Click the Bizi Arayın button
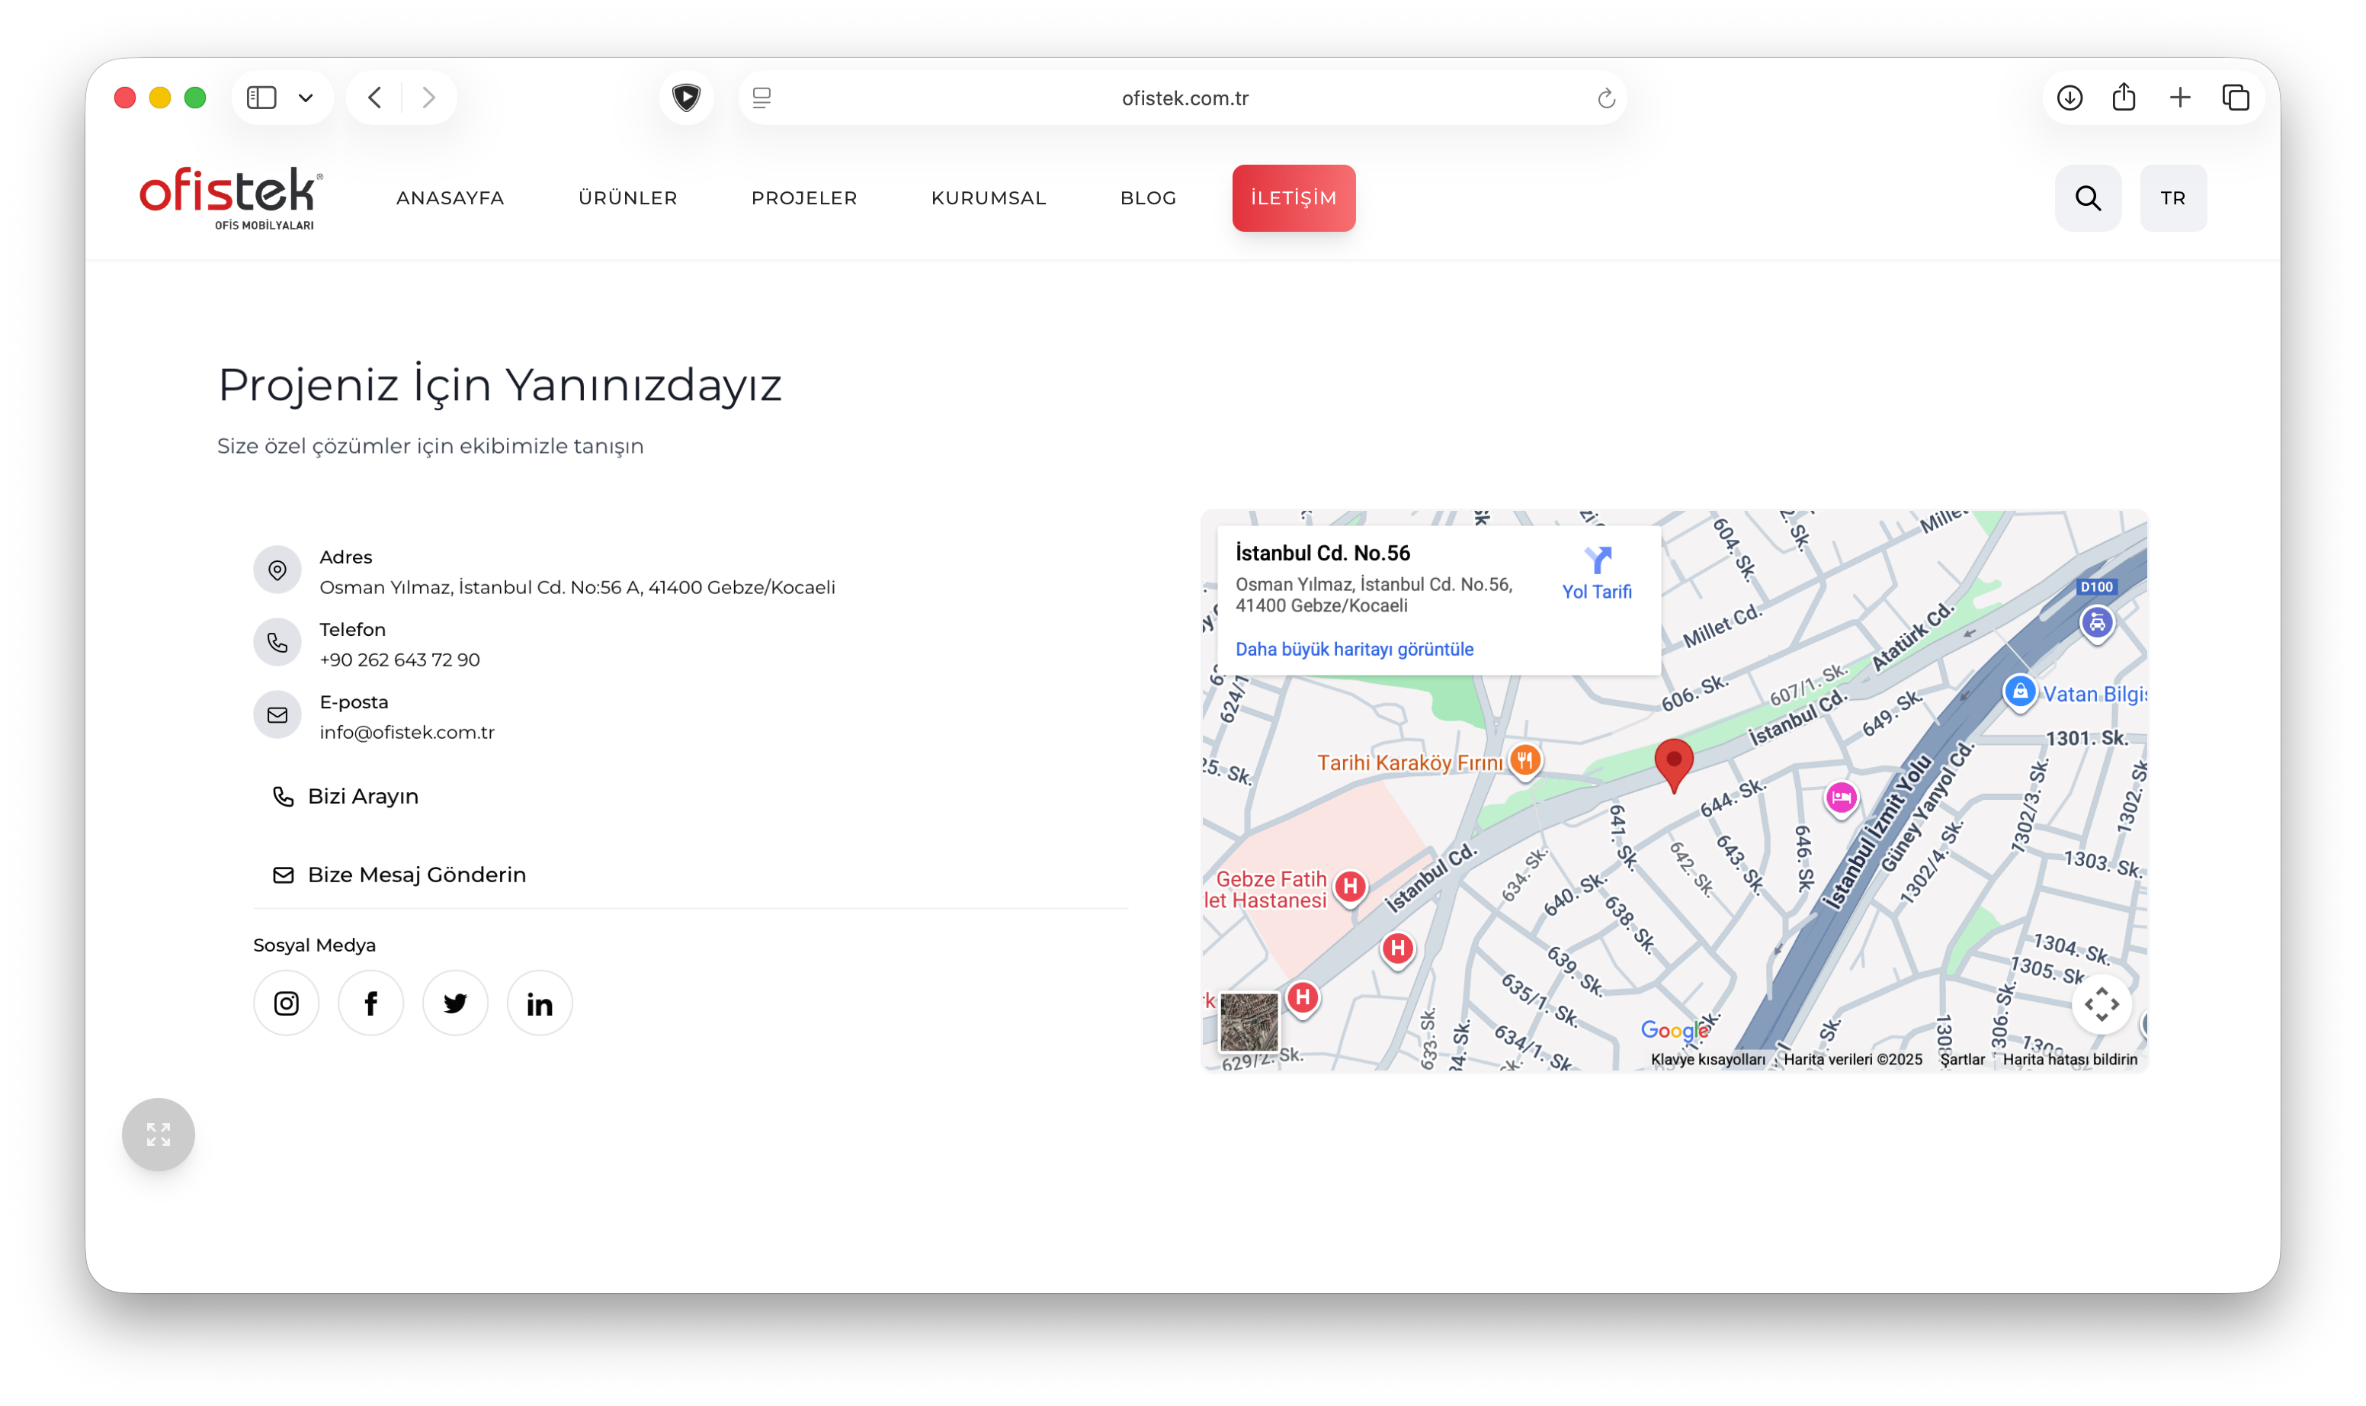The width and height of the screenshot is (2366, 1406). coord(348,796)
